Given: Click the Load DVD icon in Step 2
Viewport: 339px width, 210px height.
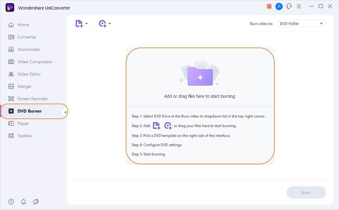Looking at the screenshot, I should point(168,126).
